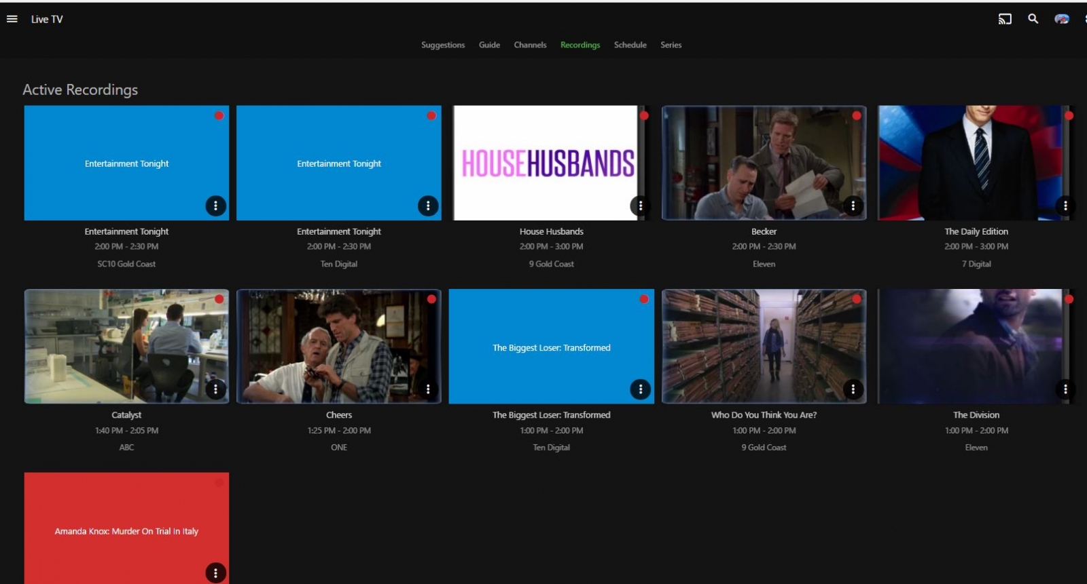This screenshot has width=1087, height=584.
Task: Open the Channels tab
Action: pos(530,45)
